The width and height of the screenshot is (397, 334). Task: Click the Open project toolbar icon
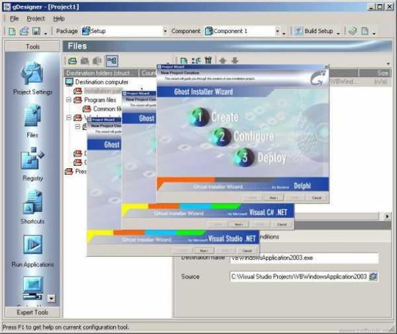pos(24,31)
